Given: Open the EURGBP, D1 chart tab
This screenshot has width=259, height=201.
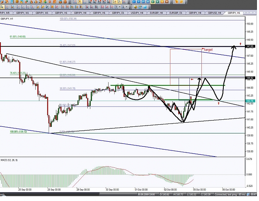Looking at the screenshot, I should pos(176,13).
